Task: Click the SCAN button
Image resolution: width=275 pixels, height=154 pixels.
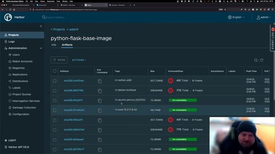Action: [59, 60]
